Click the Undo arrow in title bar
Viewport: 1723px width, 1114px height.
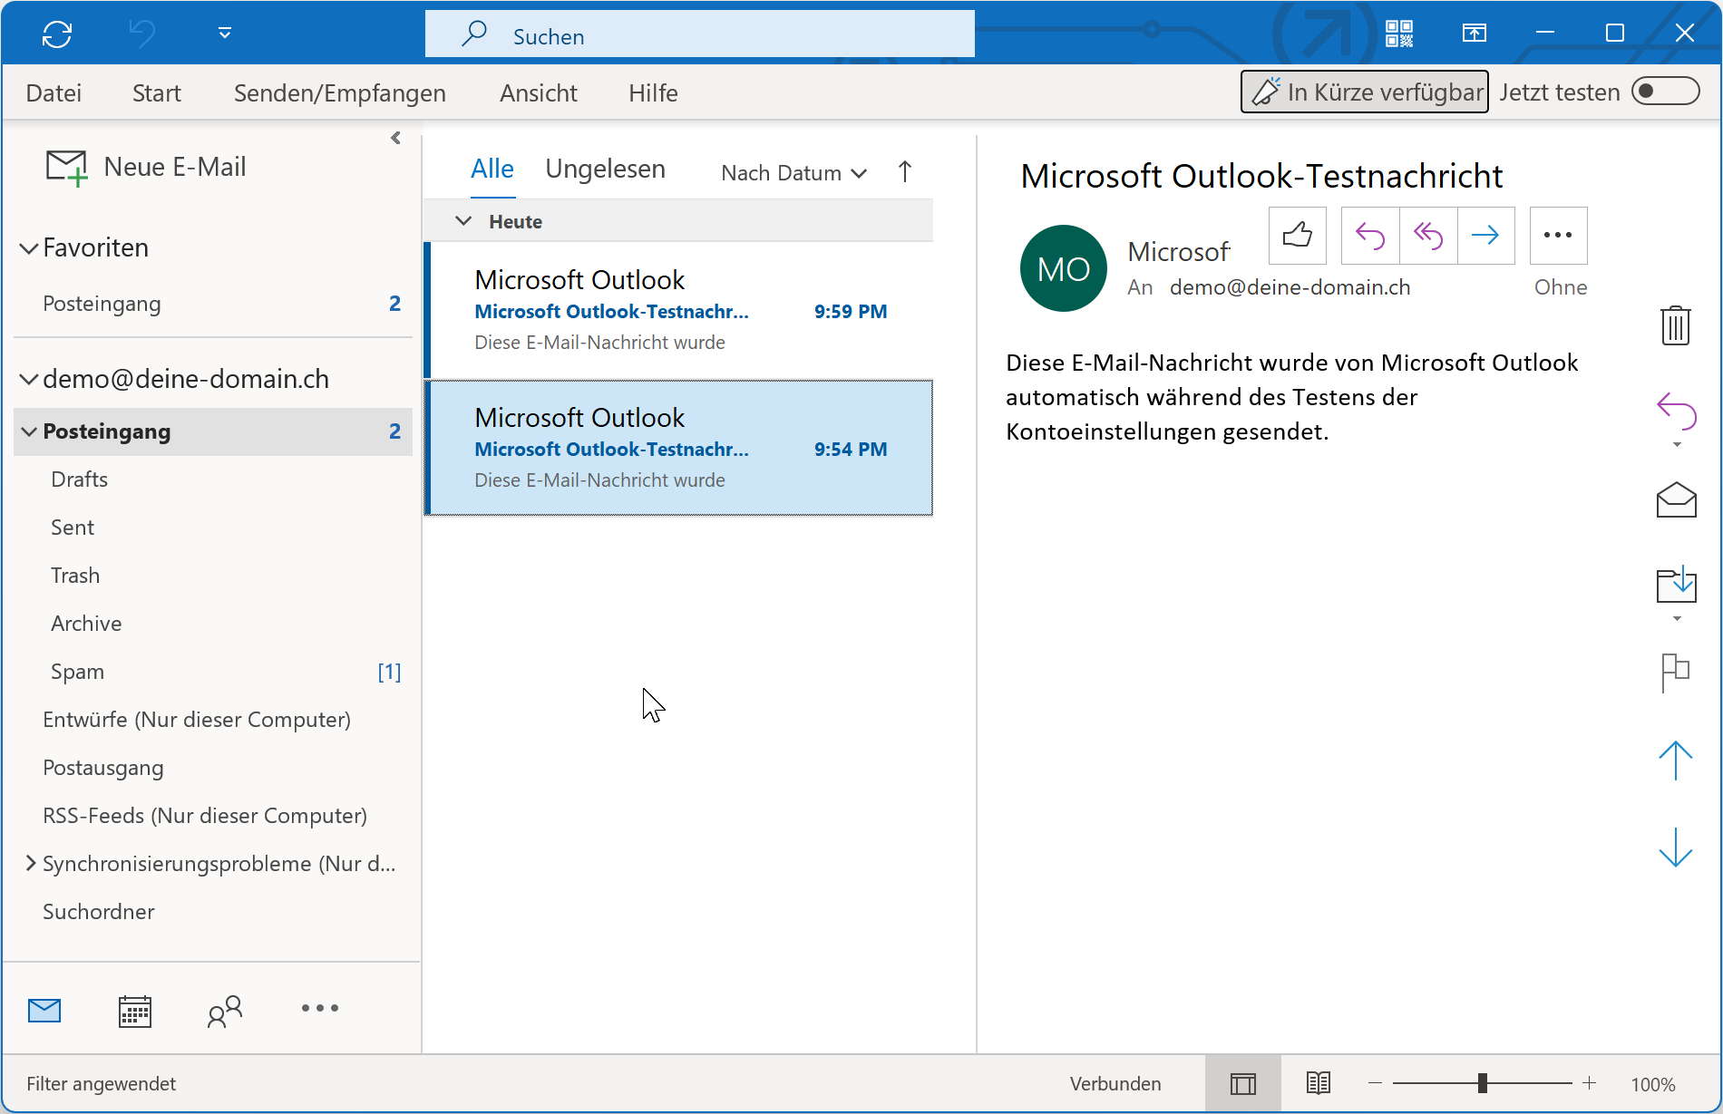[x=141, y=34]
